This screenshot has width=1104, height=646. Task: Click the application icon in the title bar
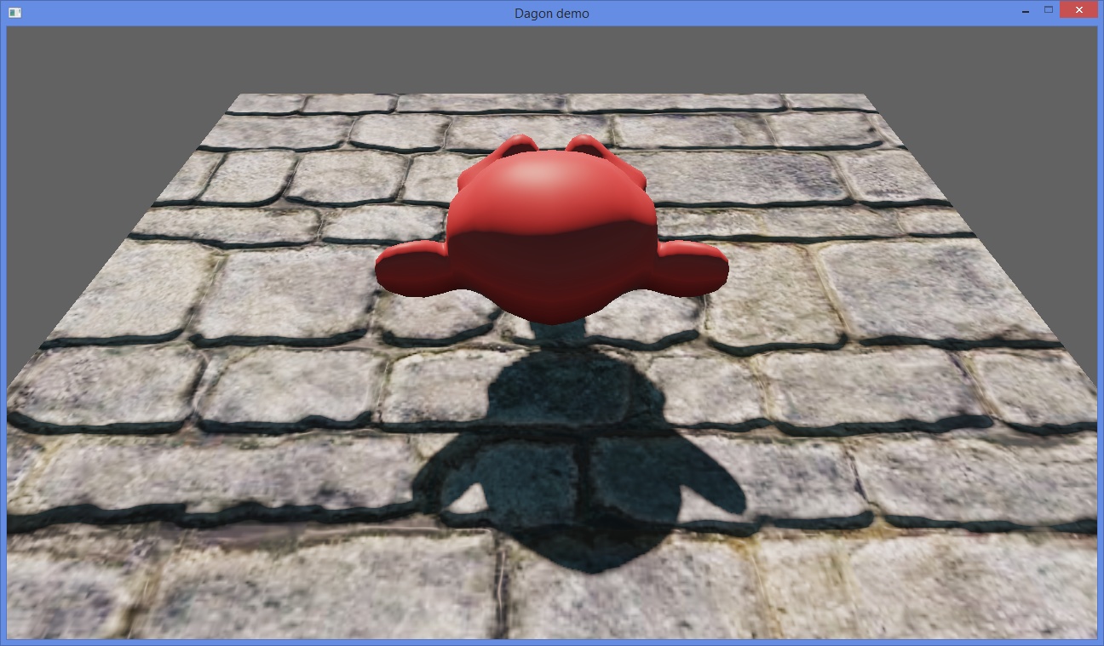click(14, 13)
